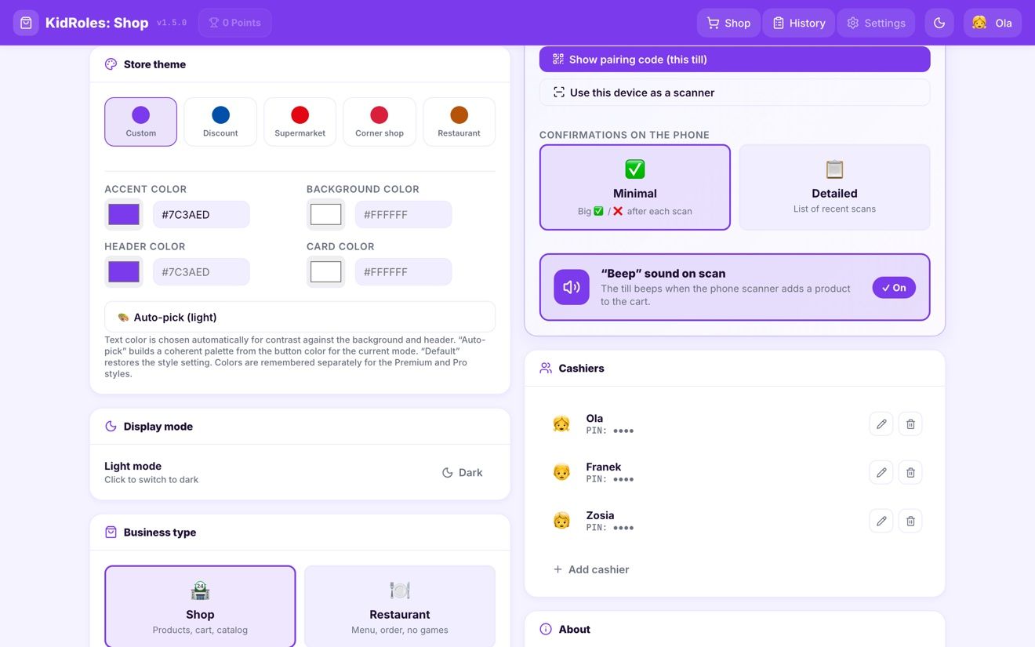Edit the Background color hex field
This screenshot has height=647, width=1035.
coord(403,214)
